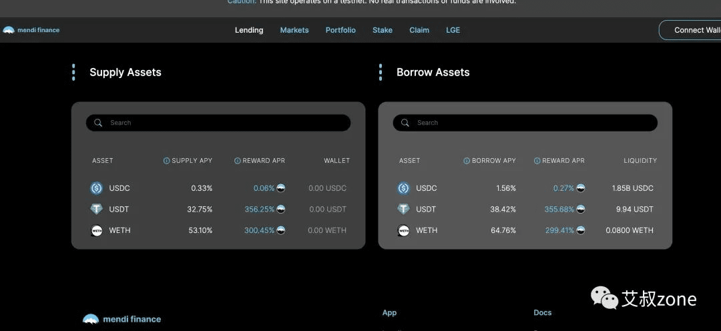Click the 1.85B USDC liquidity value
The image size is (721, 331).
633,188
